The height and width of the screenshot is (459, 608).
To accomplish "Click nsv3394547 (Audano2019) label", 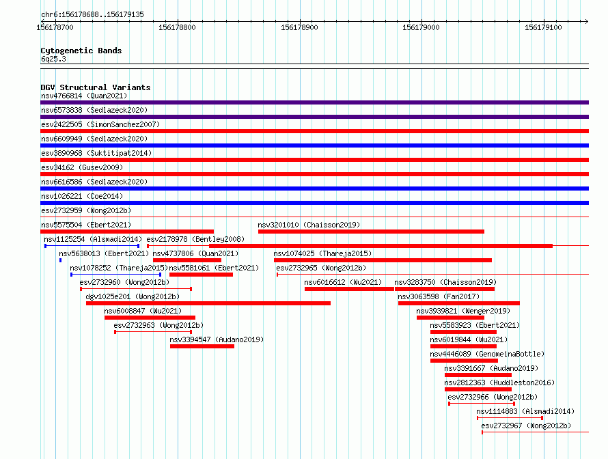I will [217, 339].
